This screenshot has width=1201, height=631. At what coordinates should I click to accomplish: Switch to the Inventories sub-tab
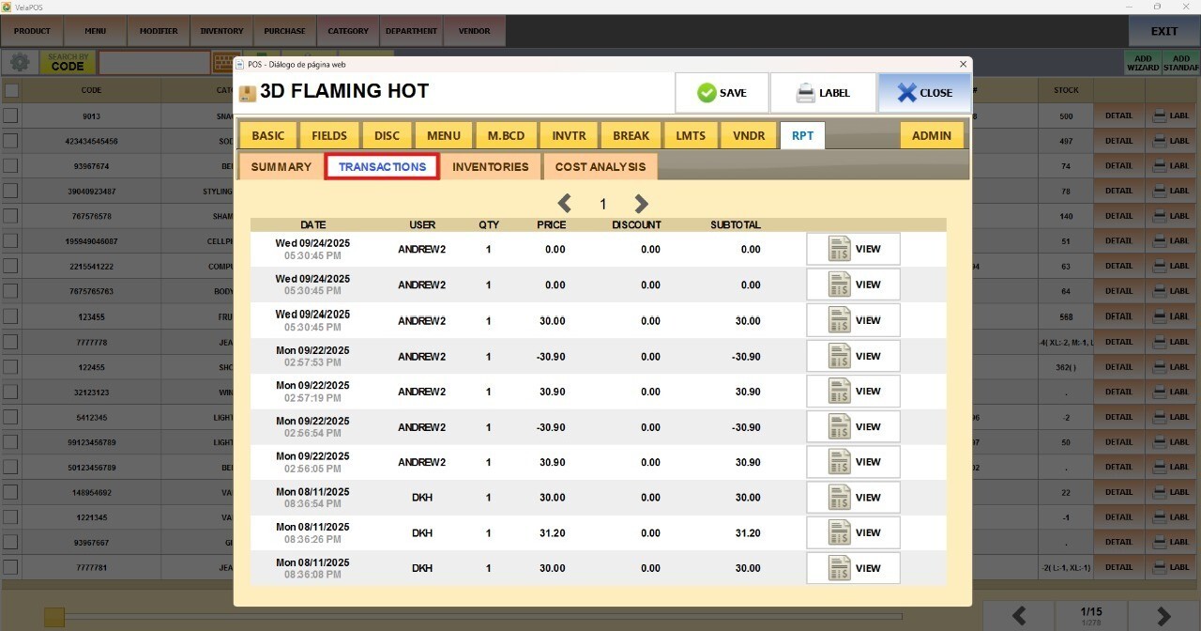(490, 167)
